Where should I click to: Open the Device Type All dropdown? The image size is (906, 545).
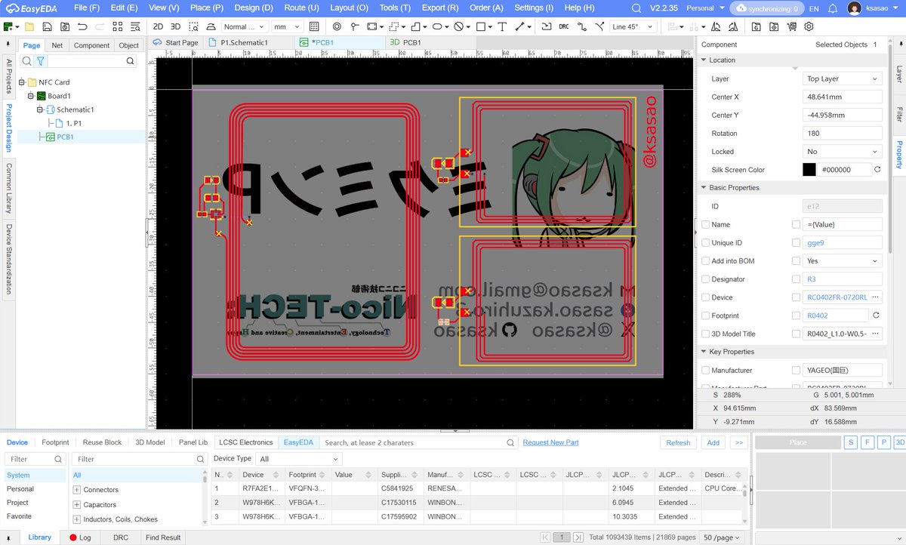299,458
